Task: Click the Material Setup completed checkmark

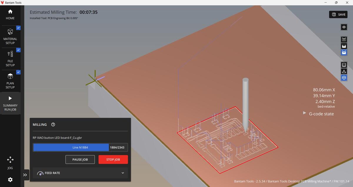Action: tap(18, 28)
